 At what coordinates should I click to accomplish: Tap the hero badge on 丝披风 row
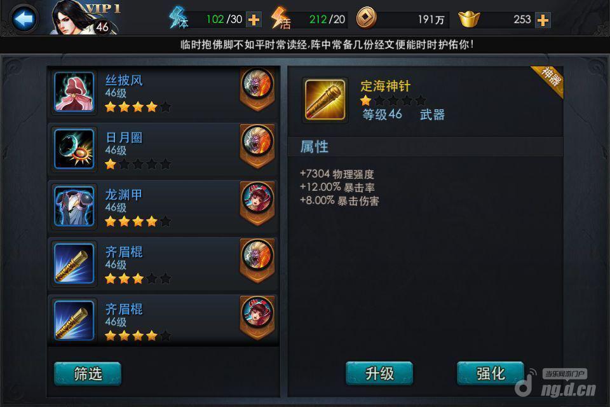[x=257, y=88]
